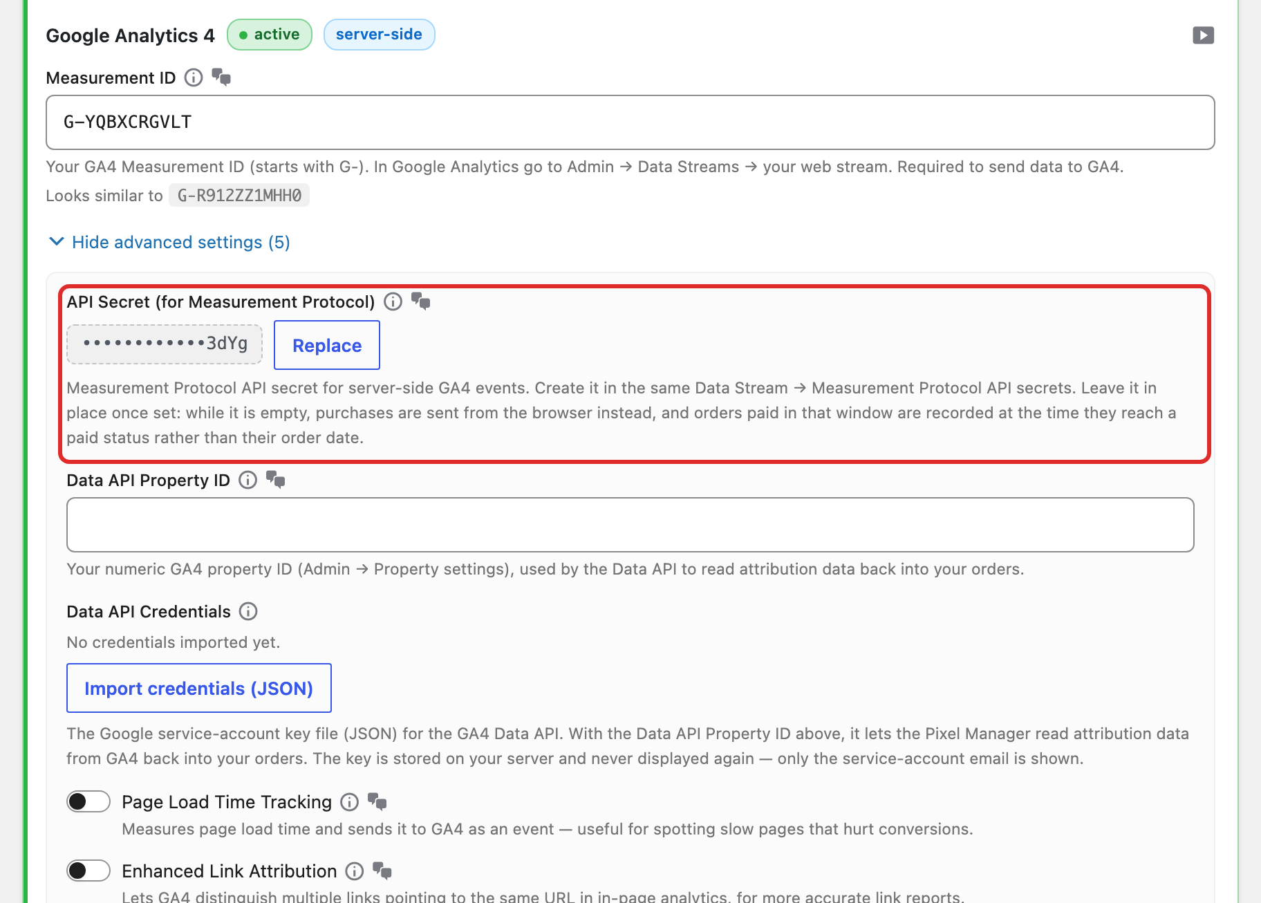The image size is (1261, 903).
Task: Click the info icon next to Measurement ID
Action: tap(194, 77)
